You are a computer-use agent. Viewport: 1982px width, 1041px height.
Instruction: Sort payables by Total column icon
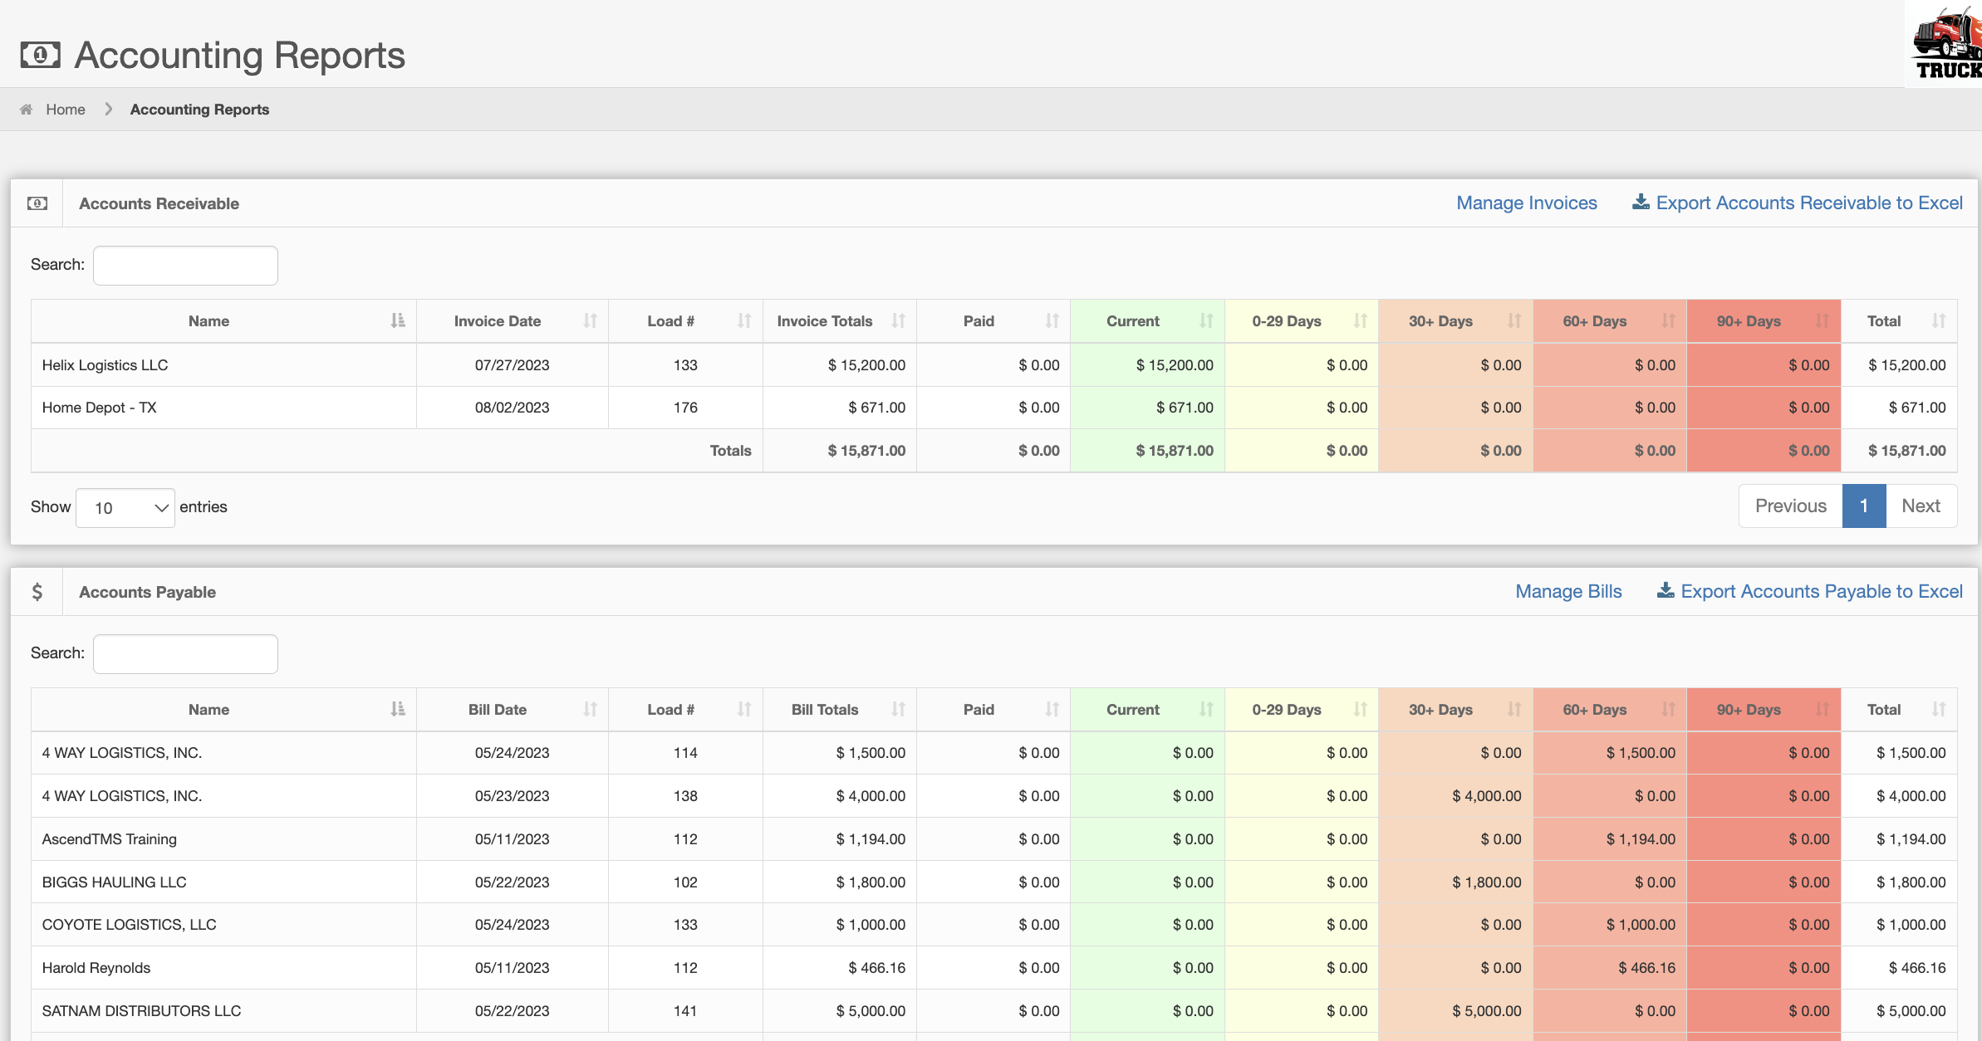[1938, 710]
